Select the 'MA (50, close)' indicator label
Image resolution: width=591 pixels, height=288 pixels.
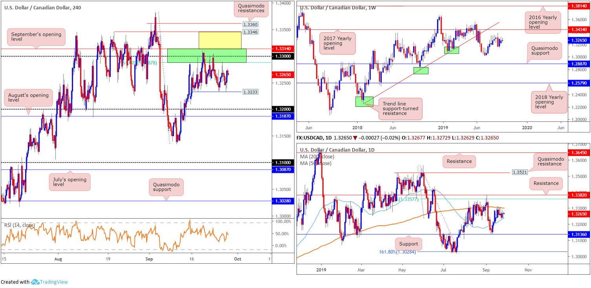click(x=316, y=163)
